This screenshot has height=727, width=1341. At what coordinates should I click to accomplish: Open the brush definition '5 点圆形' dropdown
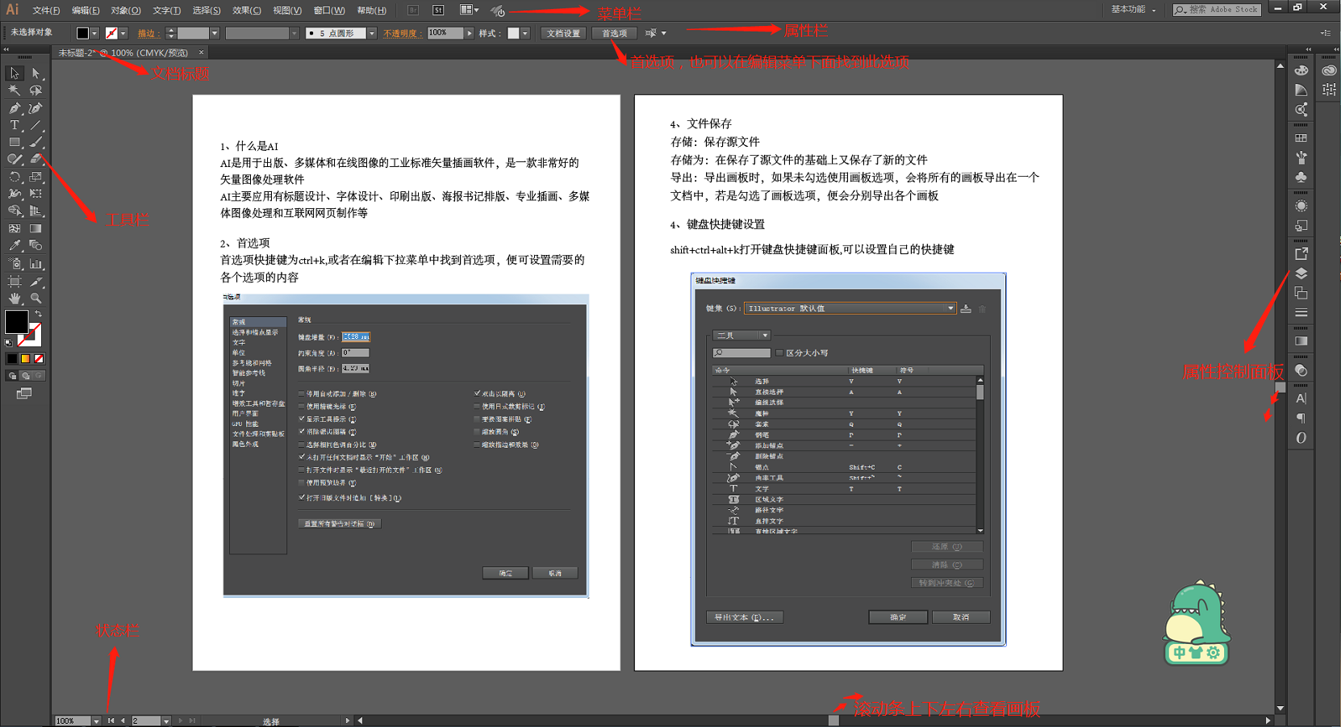tap(372, 33)
